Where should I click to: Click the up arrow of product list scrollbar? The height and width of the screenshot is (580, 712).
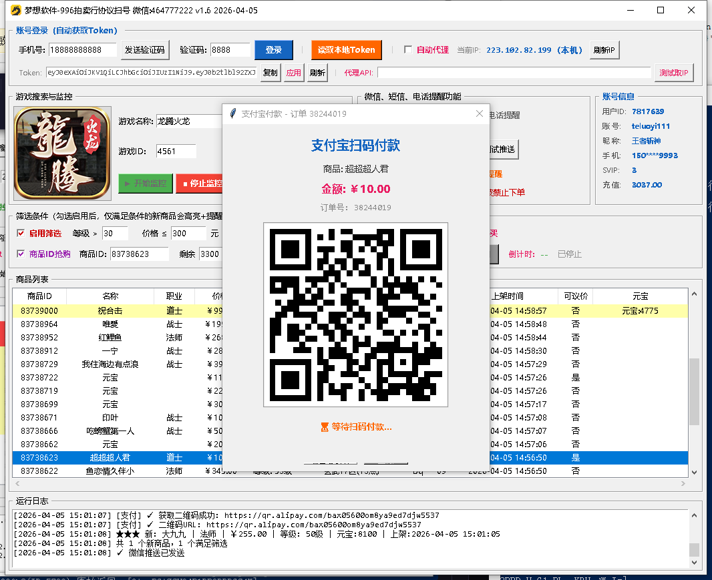pos(694,295)
